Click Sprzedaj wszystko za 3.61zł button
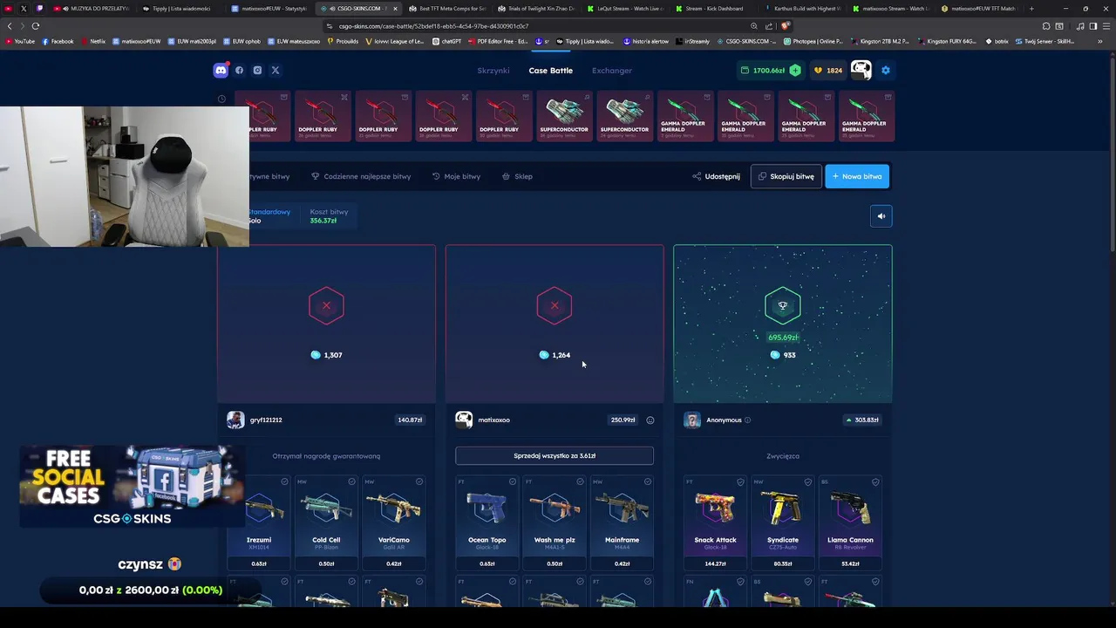The height and width of the screenshot is (628, 1116). [555, 455]
